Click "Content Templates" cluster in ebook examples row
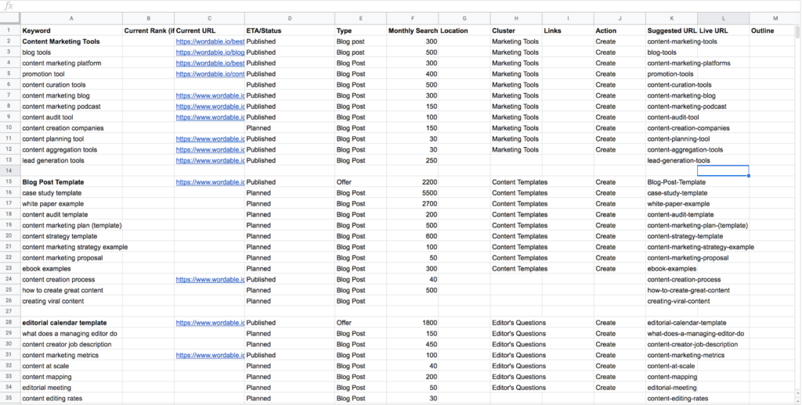Image resolution: width=802 pixels, height=405 pixels. point(516,269)
